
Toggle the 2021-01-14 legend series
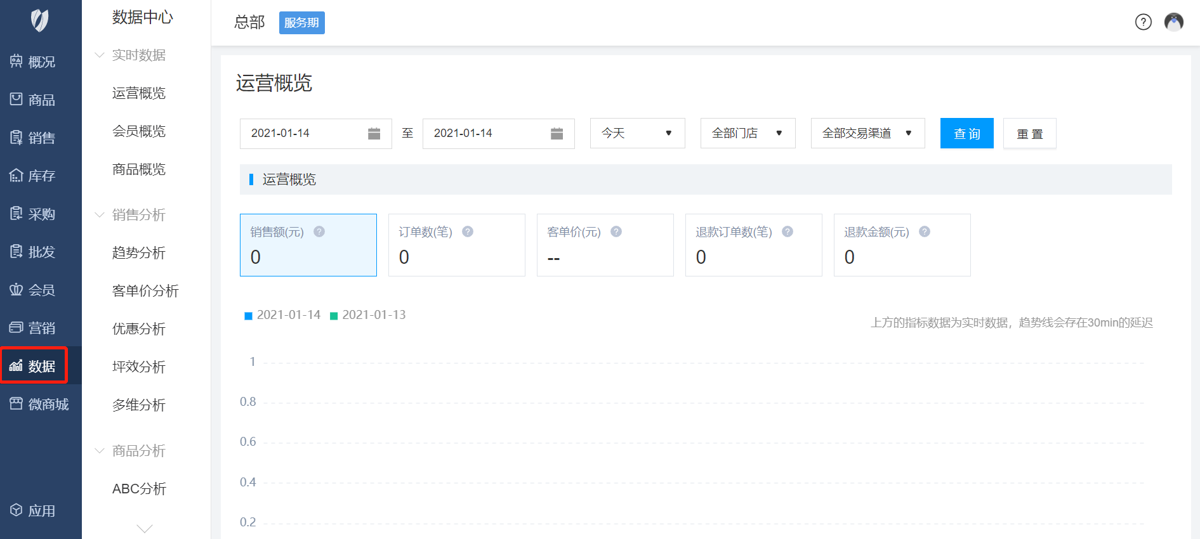(x=283, y=315)
